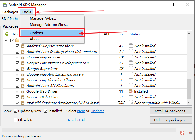Viewport: 195px width, 140px height.
Task: Uncheck Google Play Instant Development SDK
Action: (17, 63)
